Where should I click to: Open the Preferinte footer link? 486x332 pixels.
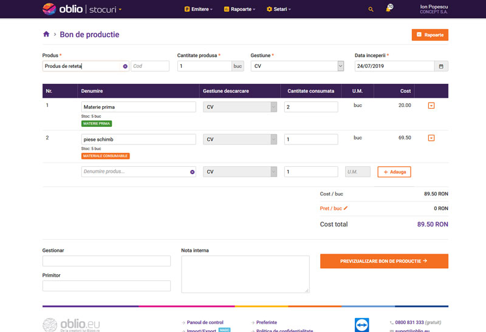tap(267, 322)
